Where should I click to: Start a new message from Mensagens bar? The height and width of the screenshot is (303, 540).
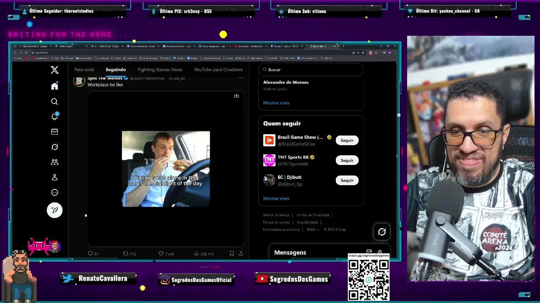pyautogui.click(x=369, y=251)
